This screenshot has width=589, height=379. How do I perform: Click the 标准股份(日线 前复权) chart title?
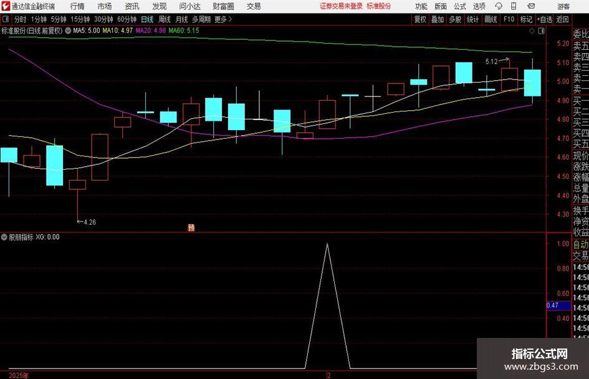(32, 30)
